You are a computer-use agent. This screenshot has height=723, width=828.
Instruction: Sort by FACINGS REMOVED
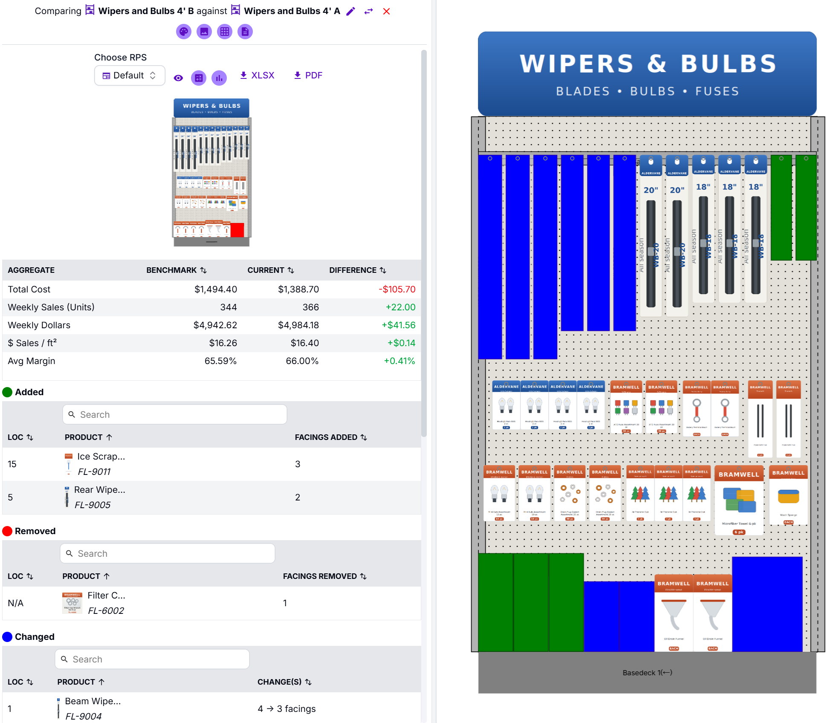coord(325,576)
